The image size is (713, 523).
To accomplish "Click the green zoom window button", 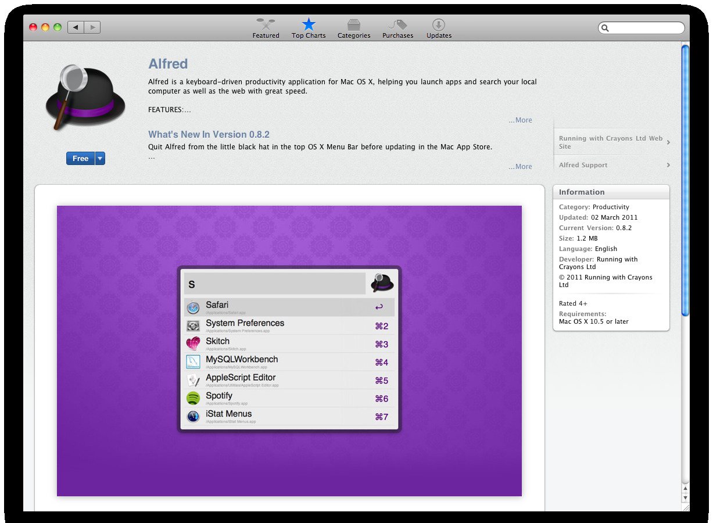I will (58, 27).
